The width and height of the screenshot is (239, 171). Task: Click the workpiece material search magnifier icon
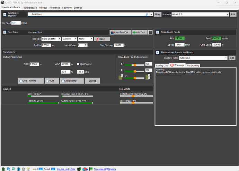click(147, 15)
